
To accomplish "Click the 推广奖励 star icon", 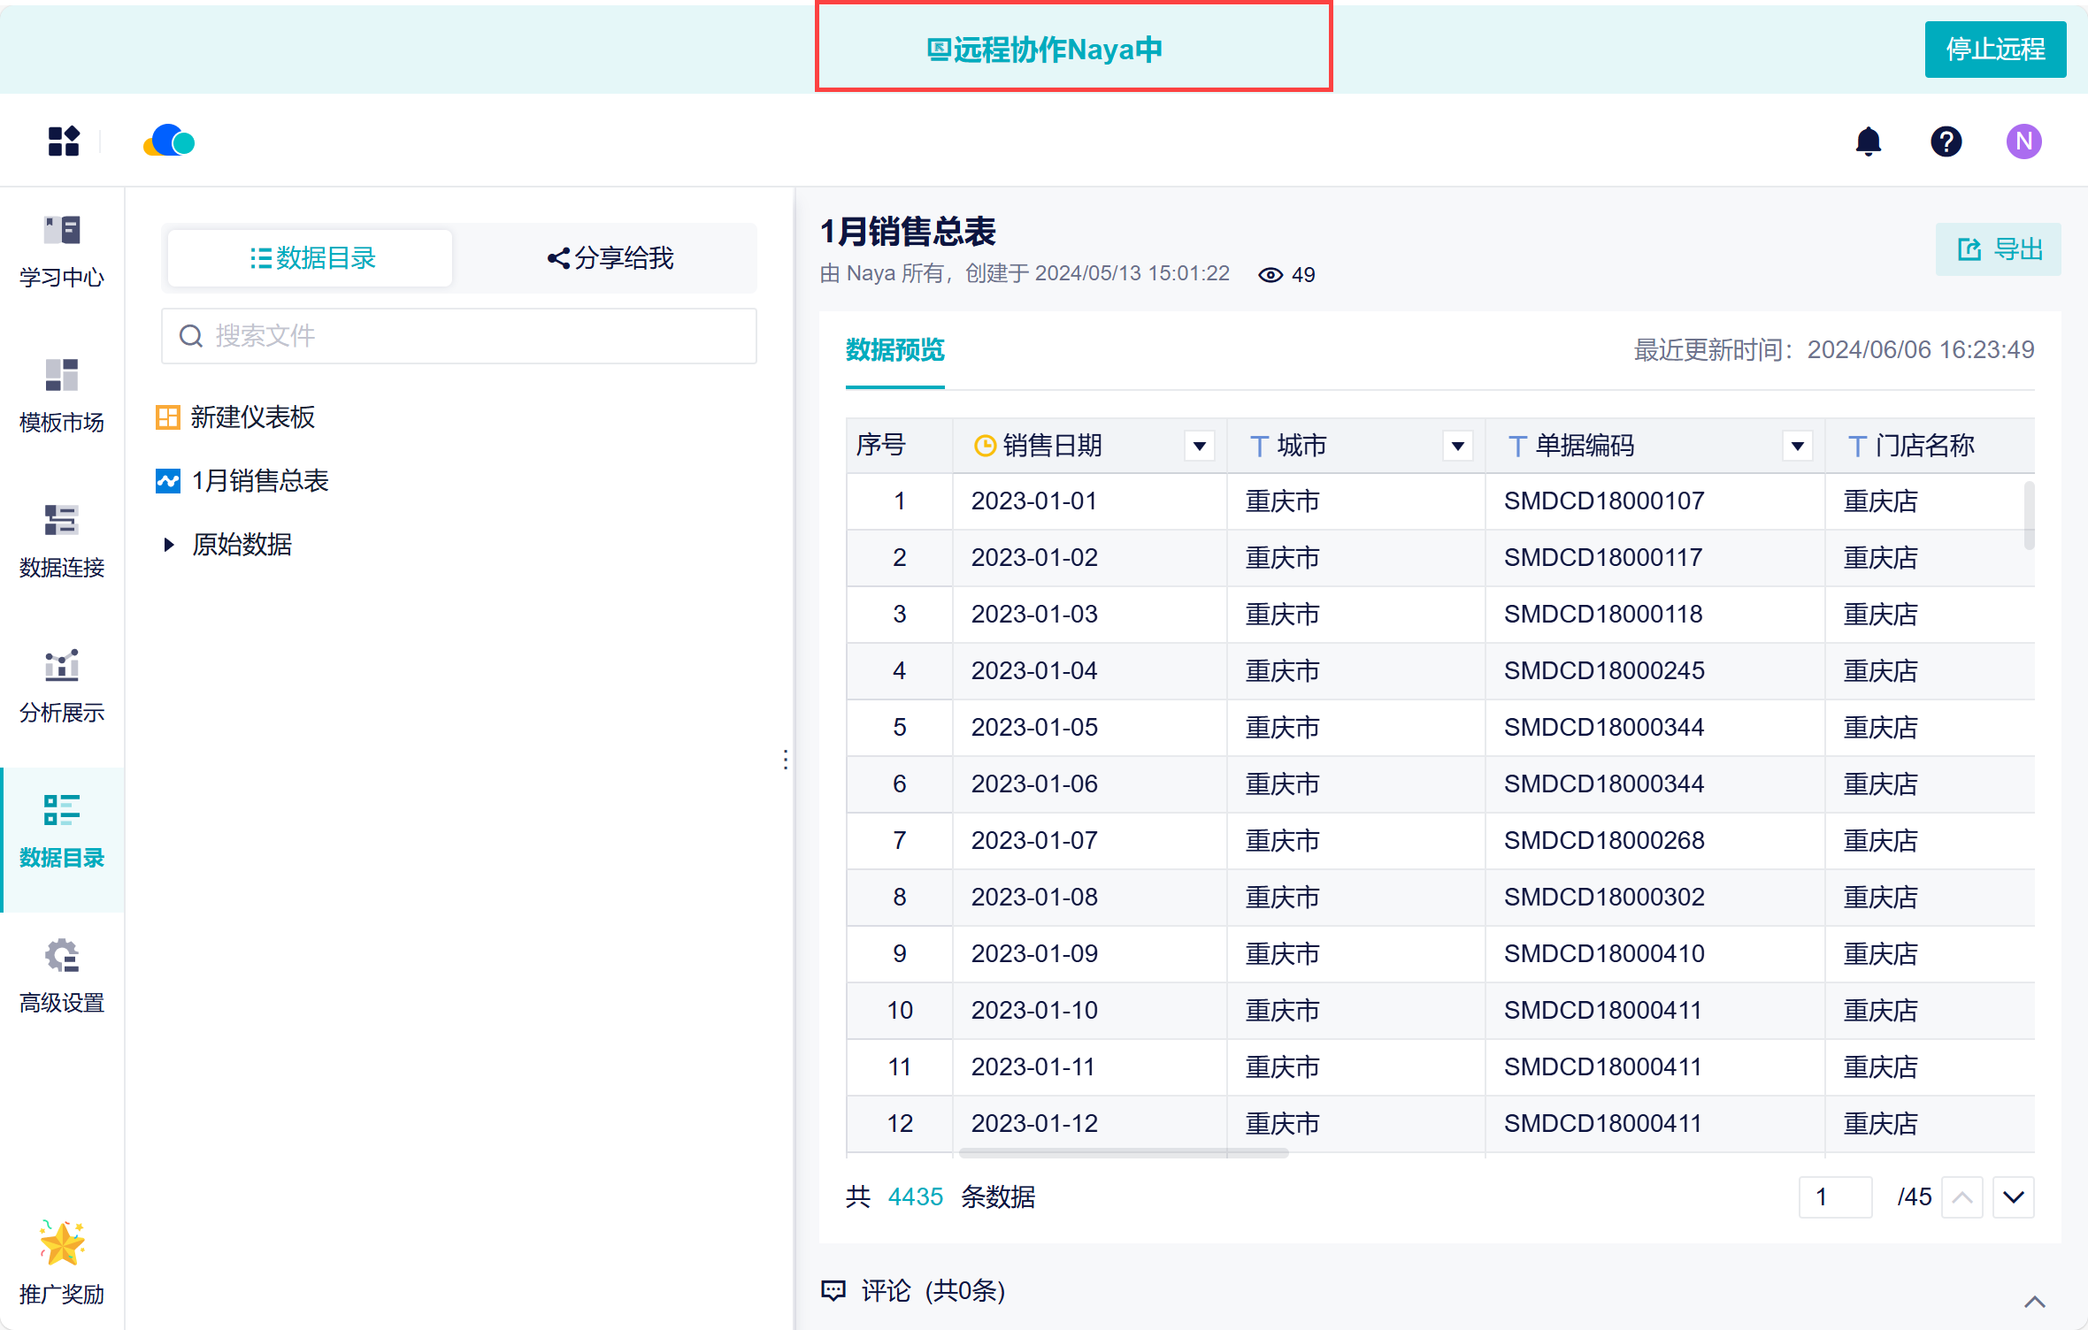I will point(62,1244).
